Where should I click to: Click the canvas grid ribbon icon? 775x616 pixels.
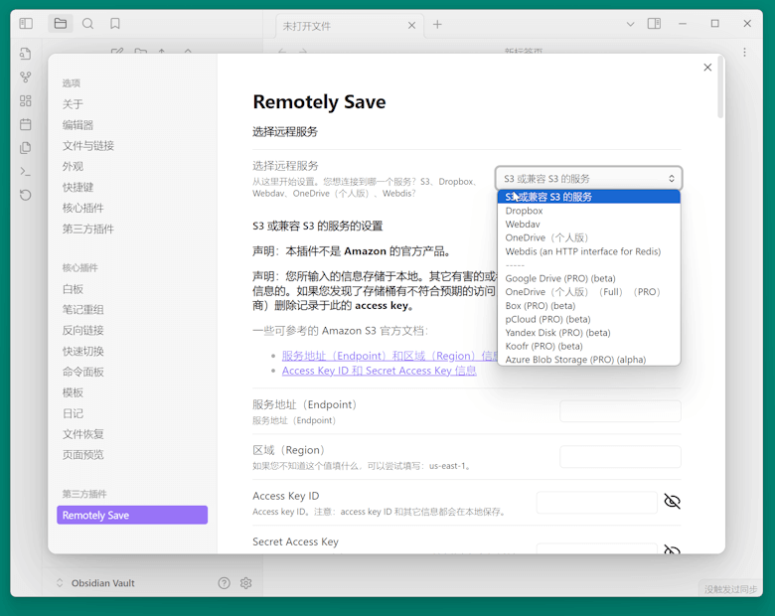tap(26, 100)
